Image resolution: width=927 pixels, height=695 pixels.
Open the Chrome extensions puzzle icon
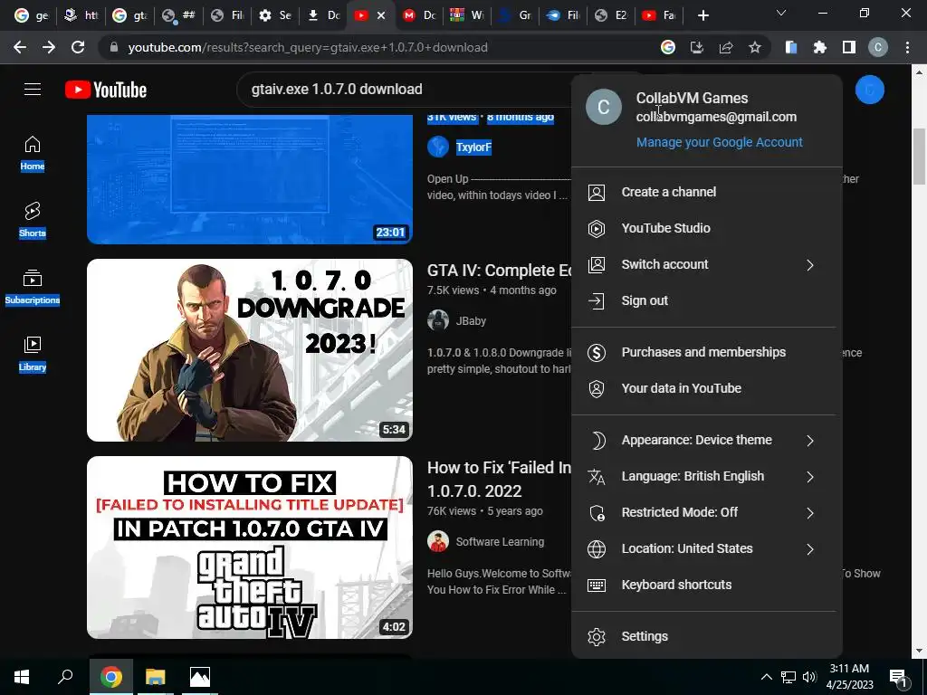pyautogui.click(x=820, y=47)
